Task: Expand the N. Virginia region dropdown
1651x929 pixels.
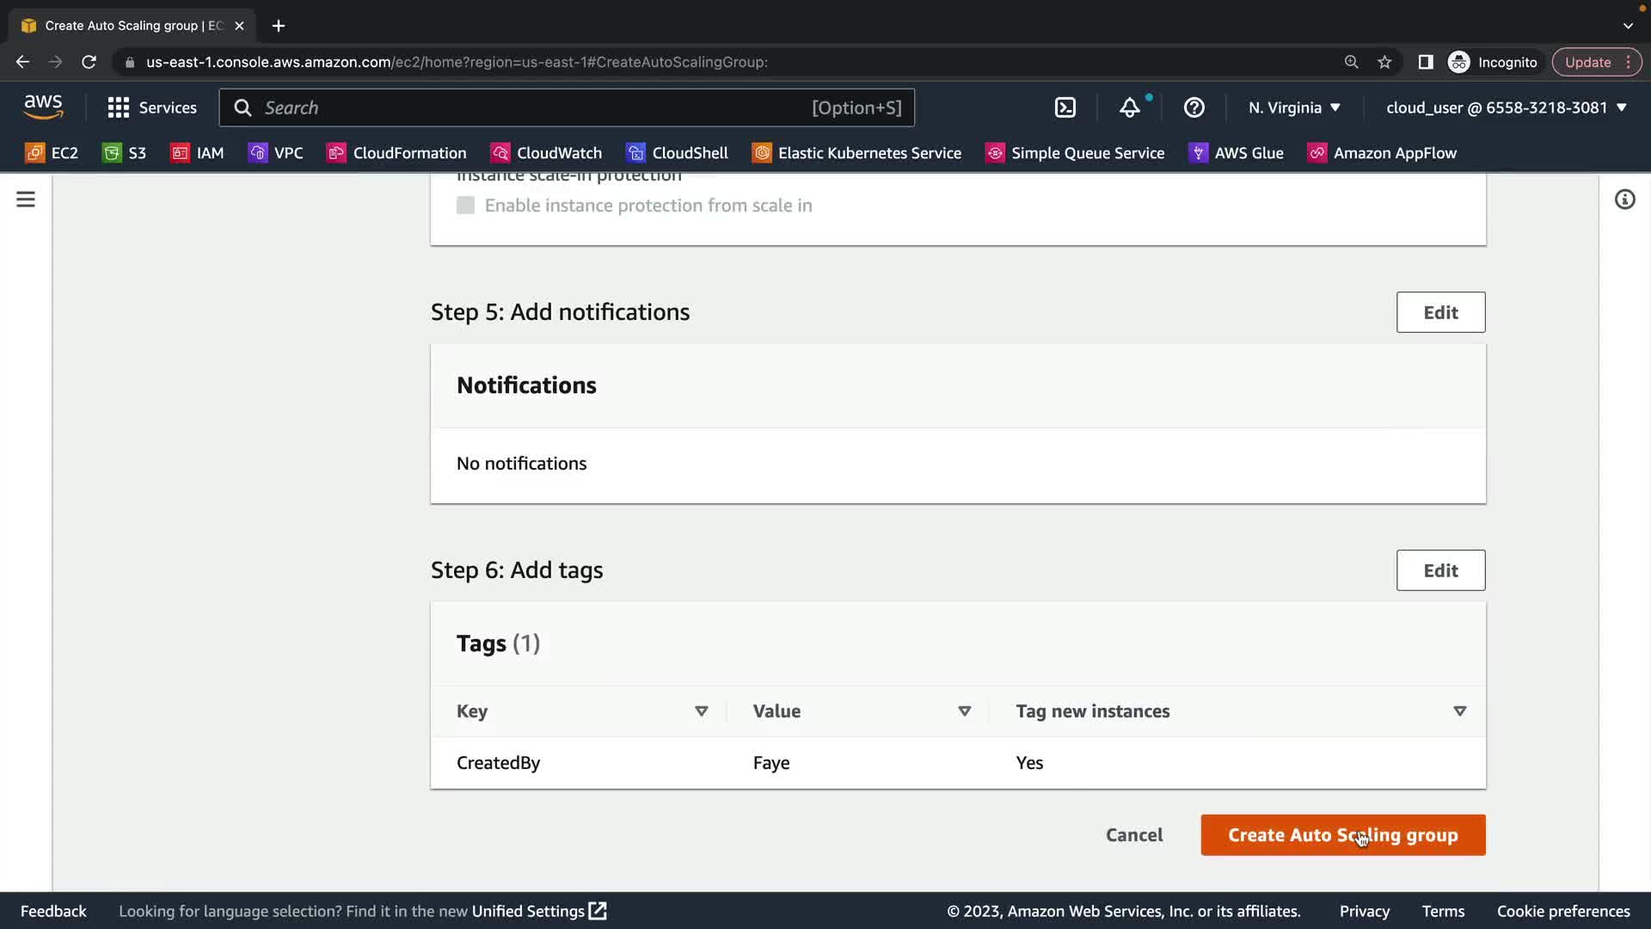Action: [1294, 108]
